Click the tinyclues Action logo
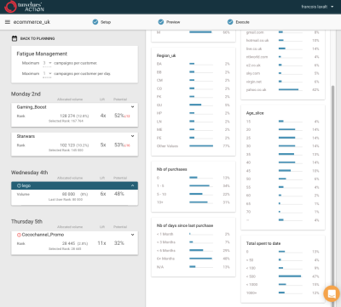The height and width of the screenshot is (307, 341). (24, 7)
